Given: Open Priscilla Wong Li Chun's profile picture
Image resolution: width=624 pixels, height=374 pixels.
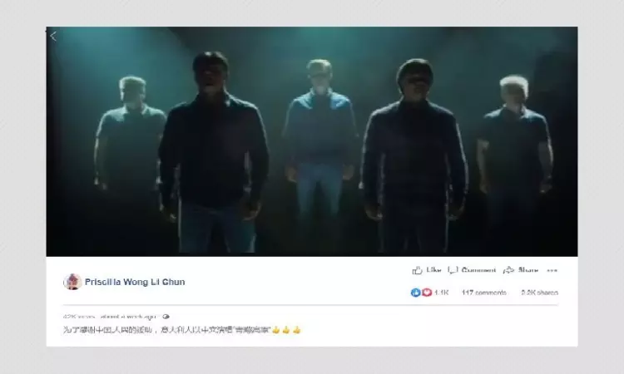Looking at the screenshot, I should [x=72, y=282].
